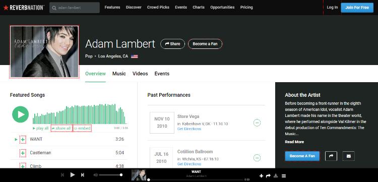Click Become a Fan in header
This screenshot has width=378, height=182.
(205, 44)
